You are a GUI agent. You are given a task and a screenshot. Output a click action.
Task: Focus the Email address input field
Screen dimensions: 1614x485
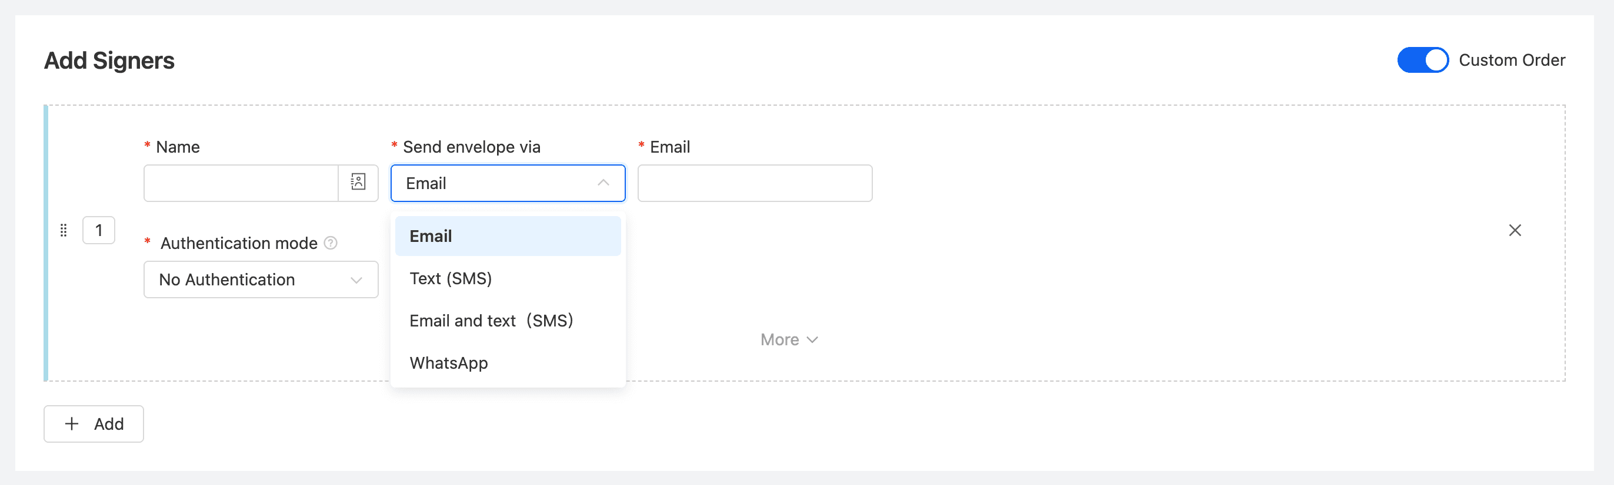[755, 183]
